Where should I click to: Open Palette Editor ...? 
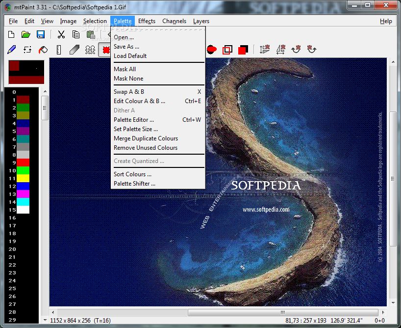158,120
